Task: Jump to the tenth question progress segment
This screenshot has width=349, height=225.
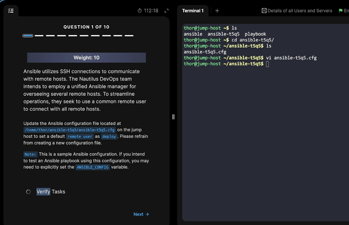Action: coord(129,35)
